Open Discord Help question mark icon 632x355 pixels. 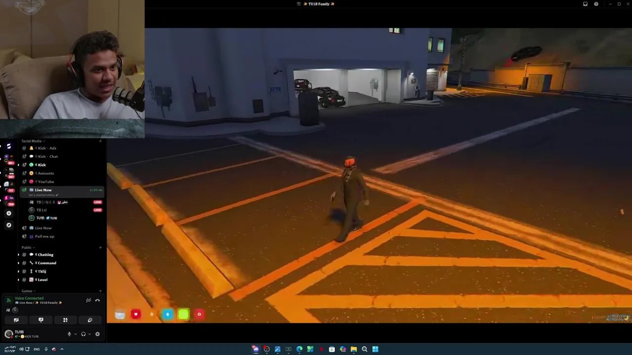click(596, 4)
